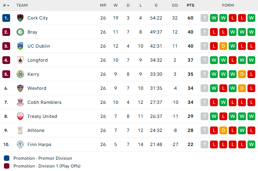The height and width of the screenshot is (171, 258).
Task: Open UC Dublin's orange D form result
Action: coord(223,46)
